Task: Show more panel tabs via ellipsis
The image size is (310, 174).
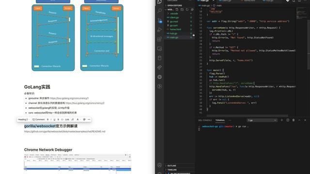Action: 230,120
